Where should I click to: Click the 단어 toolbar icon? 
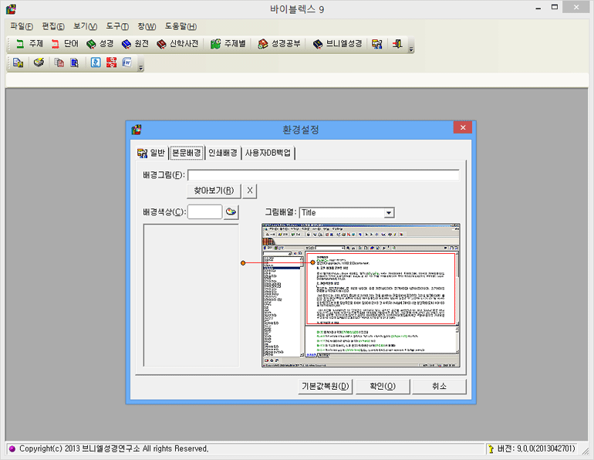(65, 44)
